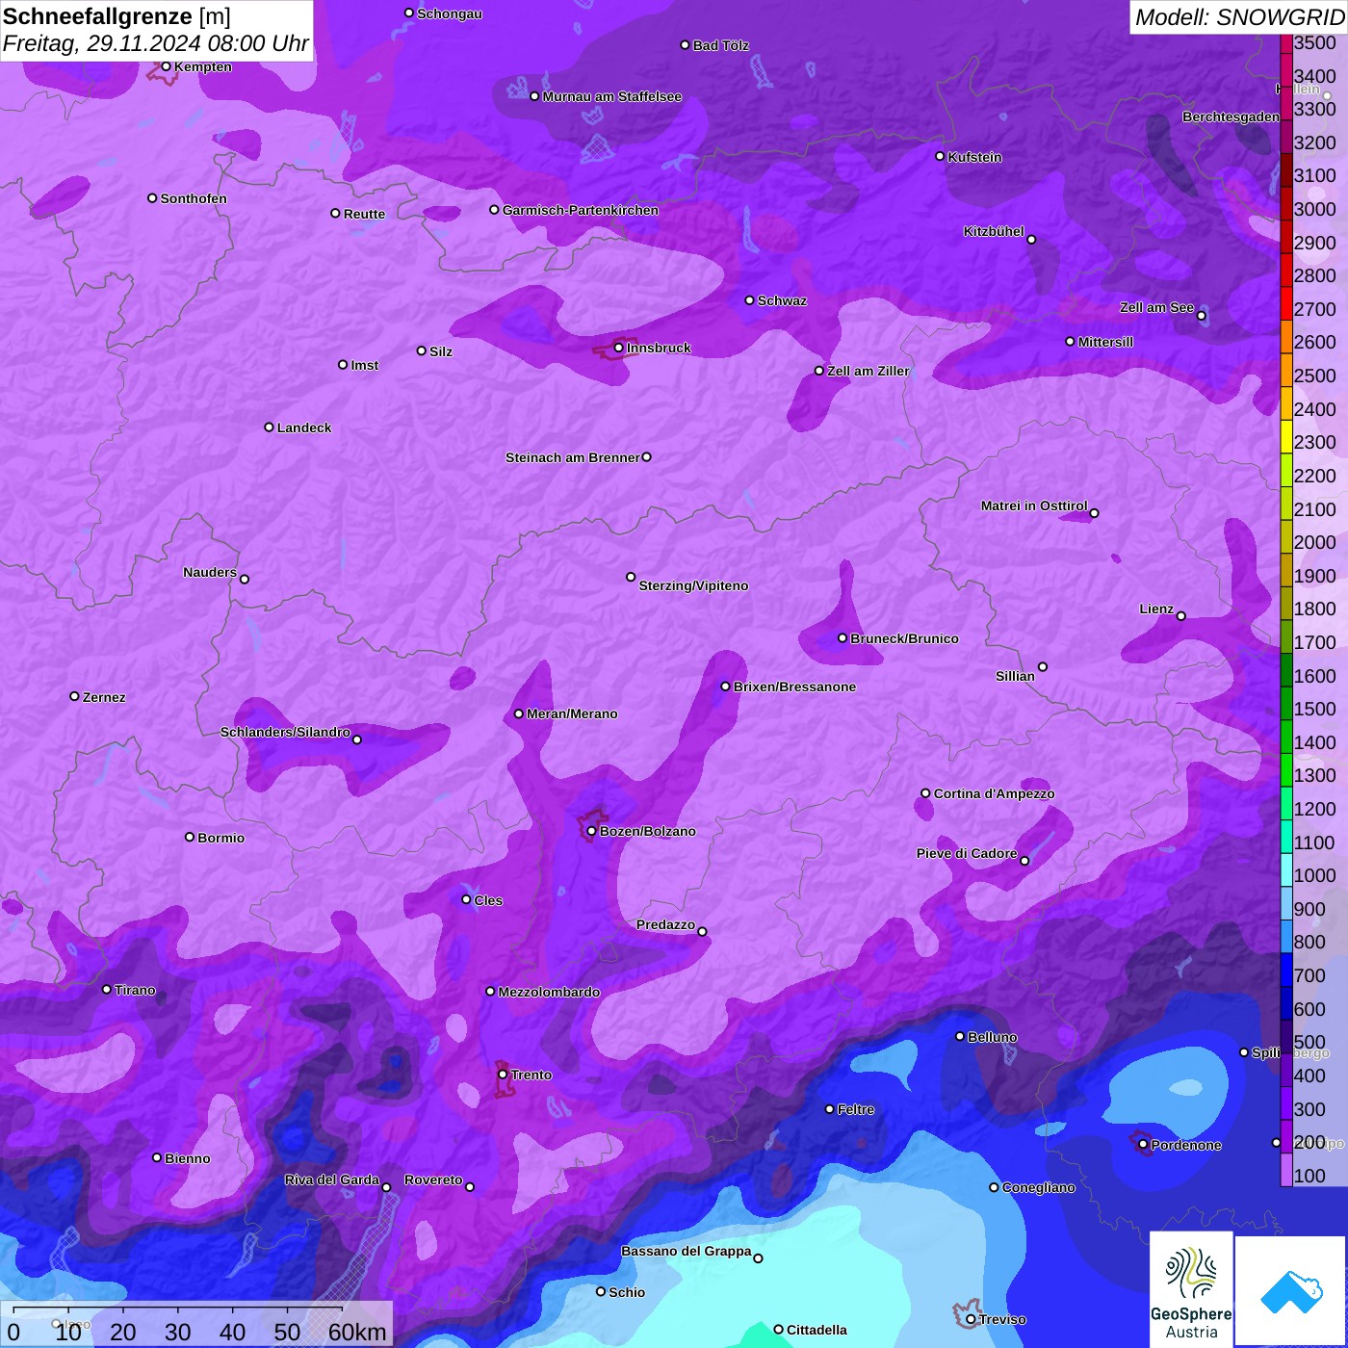This screenshot has height=1348, width=1348.
Task: Select the Tirano city marker dot
Action: point(107,989)
